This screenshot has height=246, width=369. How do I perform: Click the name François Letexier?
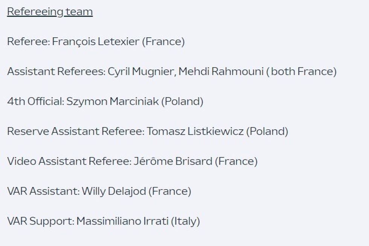coord(96,42)
